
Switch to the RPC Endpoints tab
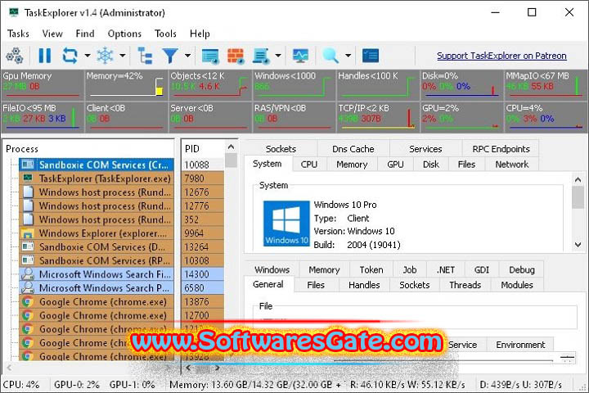pos(501,149)
